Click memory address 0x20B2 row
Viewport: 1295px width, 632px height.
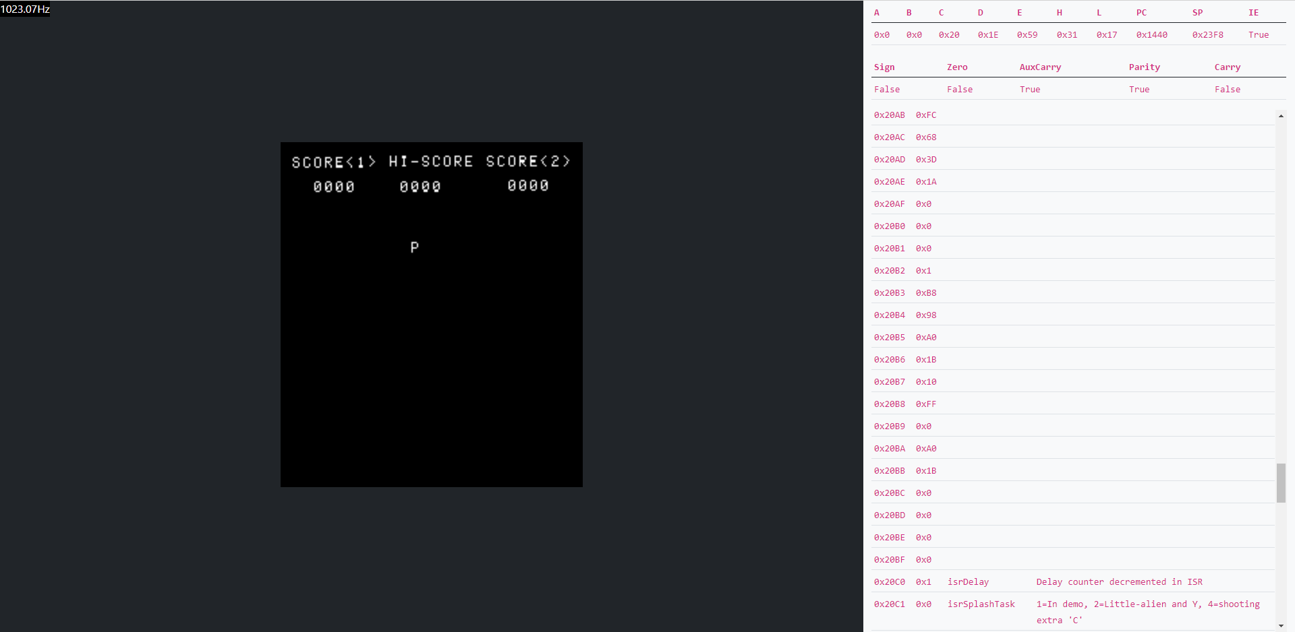pos(1073,271)
